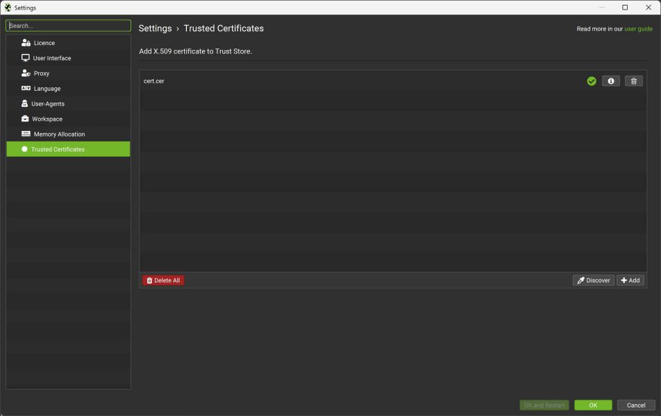Click the User-Agents icon in the sidebar

[x=25, y=104]
